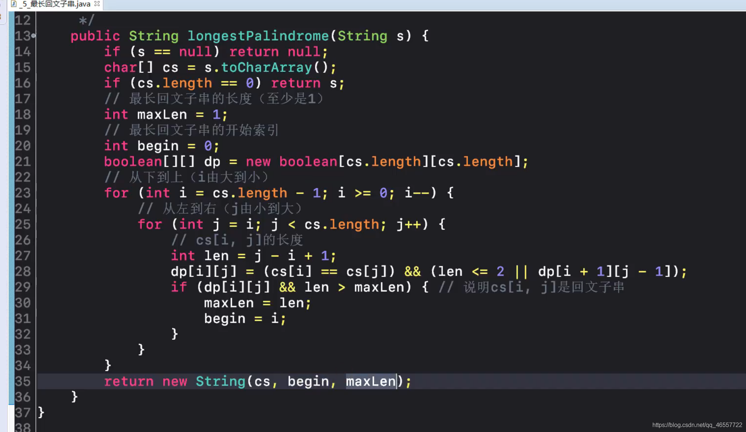Click comment 'cs[i, j]的长度' on line 26

tap(249, 240)
